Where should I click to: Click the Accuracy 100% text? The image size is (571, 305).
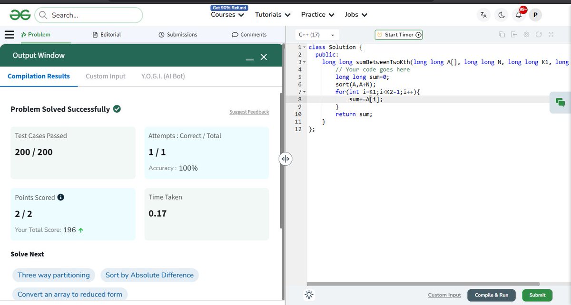pyautogui.click(x=173, y=168)
